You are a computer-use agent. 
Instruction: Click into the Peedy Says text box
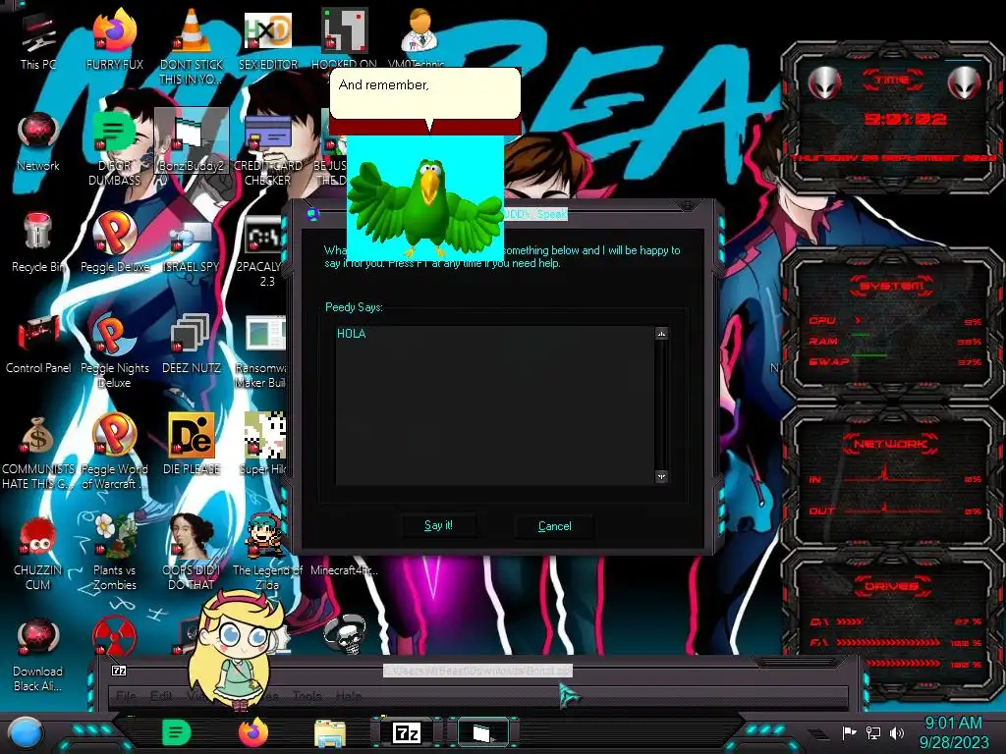495,405
